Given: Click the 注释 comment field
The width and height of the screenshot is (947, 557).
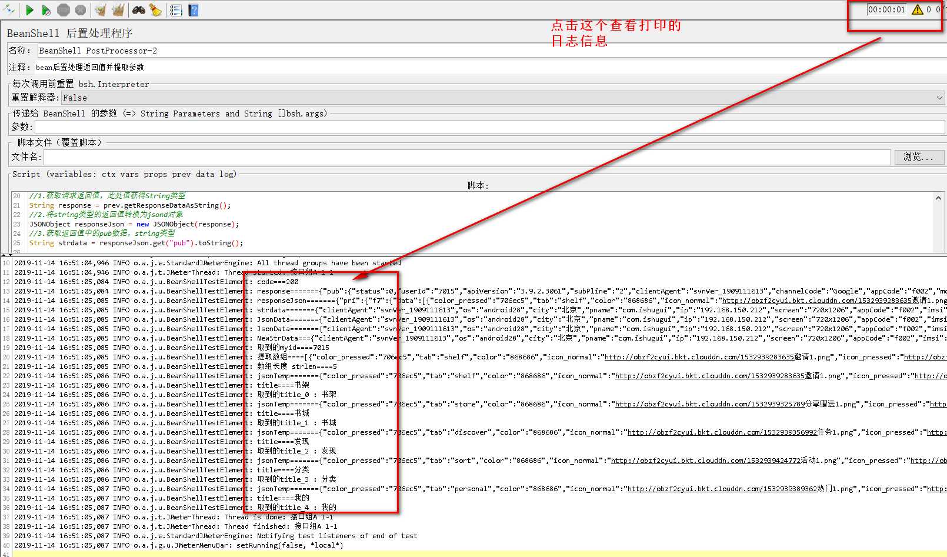Looking at the screenshot, I should click(x=489, y=67).
